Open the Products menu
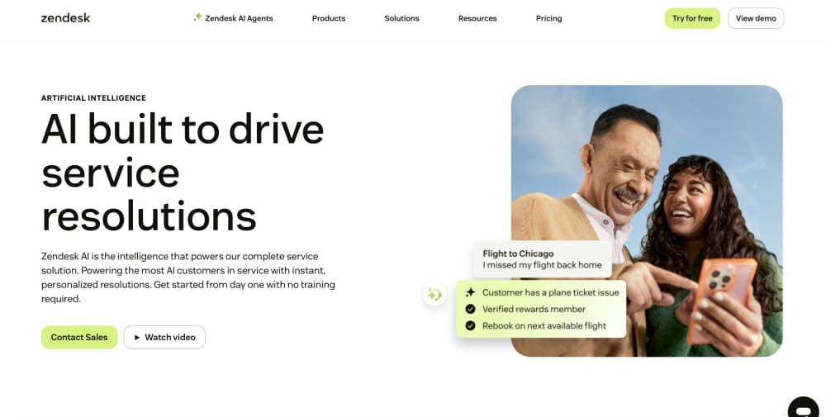The width and height of the screenshot is (826, 417). coord(329,18)
